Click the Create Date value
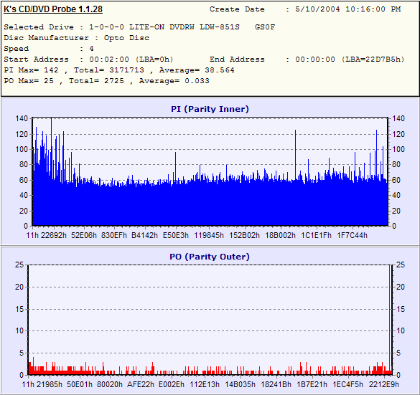420x395 pixels. [348, 9]
